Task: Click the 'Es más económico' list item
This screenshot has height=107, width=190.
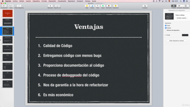Action: (58, 95)
